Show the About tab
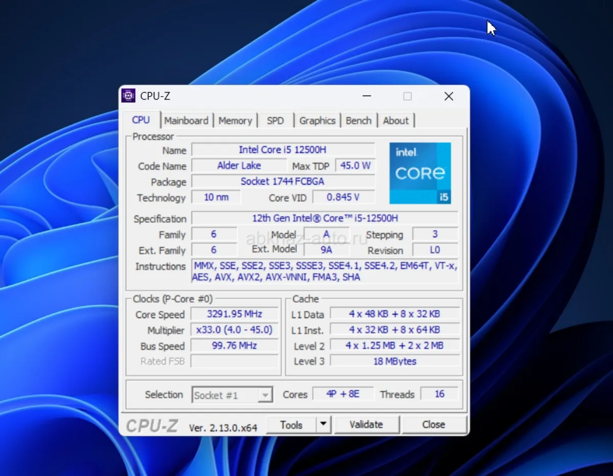The height and width of the screenshot is (476, 613). (x=395, y=121)
